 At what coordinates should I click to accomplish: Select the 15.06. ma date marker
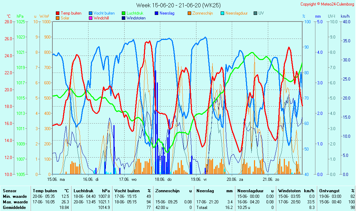click(x=56, y=179)
